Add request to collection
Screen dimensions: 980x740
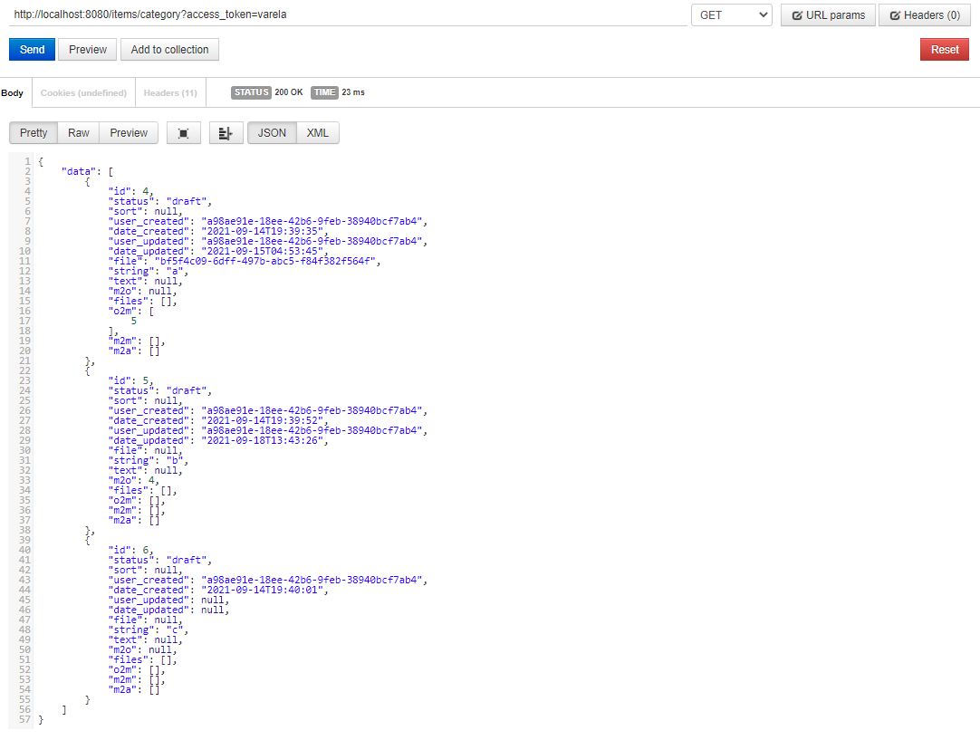tap(170, 50)
